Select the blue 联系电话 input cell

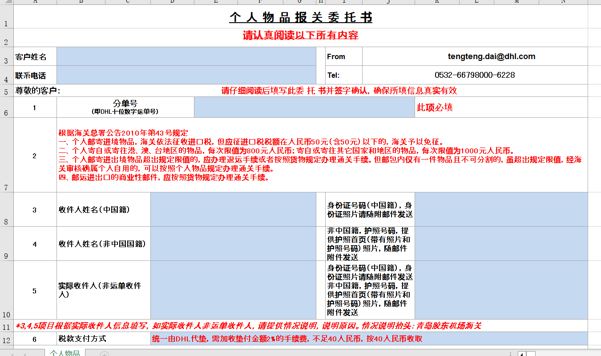(186, 75)
